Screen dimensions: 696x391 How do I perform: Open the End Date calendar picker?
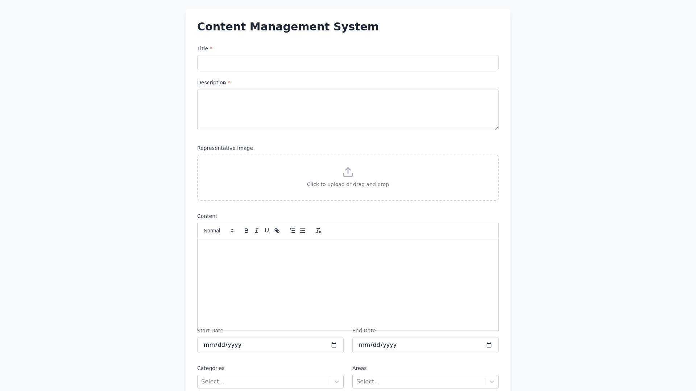489,345
